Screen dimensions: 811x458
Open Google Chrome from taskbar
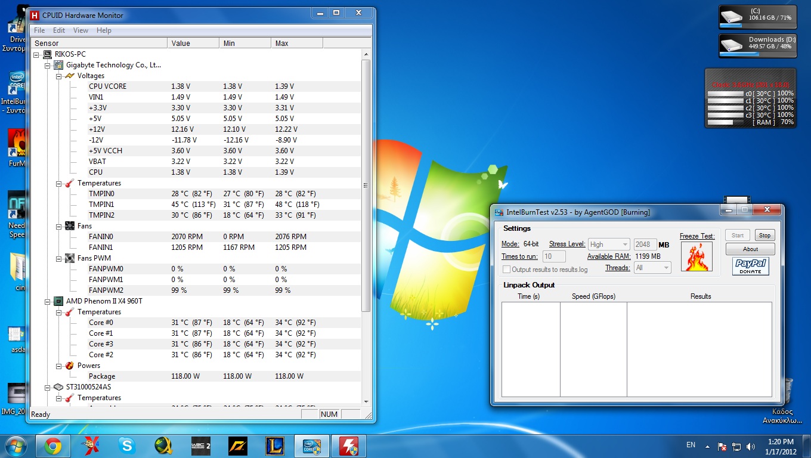[52, 446]
